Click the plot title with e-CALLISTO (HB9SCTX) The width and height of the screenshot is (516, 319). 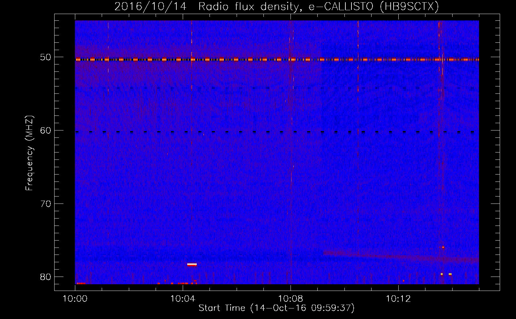click(x=276, y=6)
